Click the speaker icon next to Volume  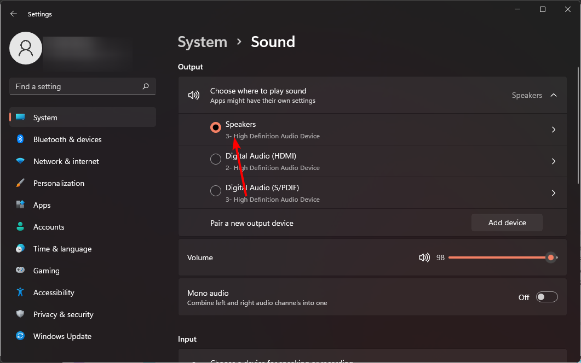pos(425,257)
